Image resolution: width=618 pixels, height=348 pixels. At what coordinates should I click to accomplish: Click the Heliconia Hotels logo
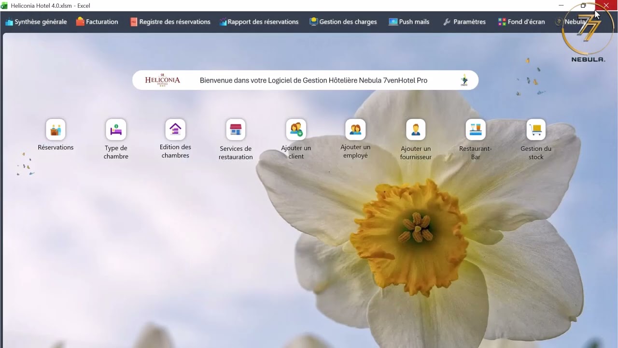[163, 80]
